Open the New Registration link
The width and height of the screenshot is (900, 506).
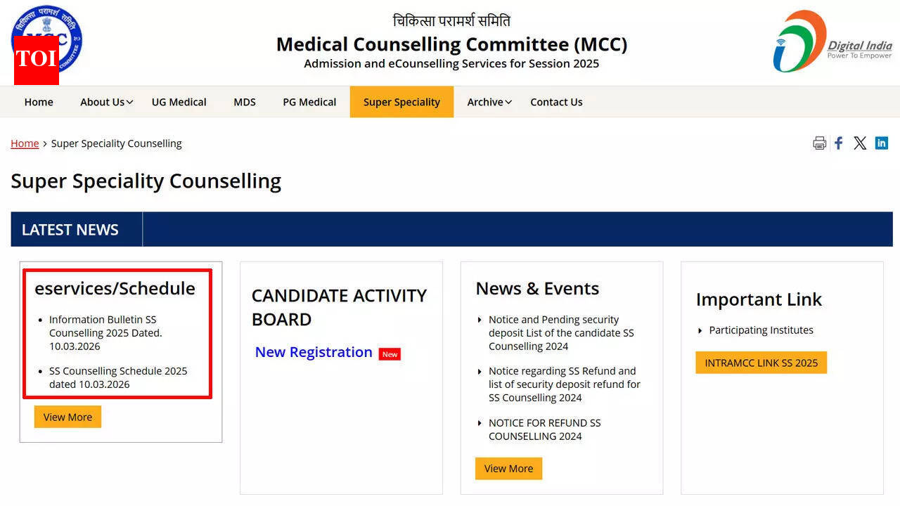coord(314,352)
